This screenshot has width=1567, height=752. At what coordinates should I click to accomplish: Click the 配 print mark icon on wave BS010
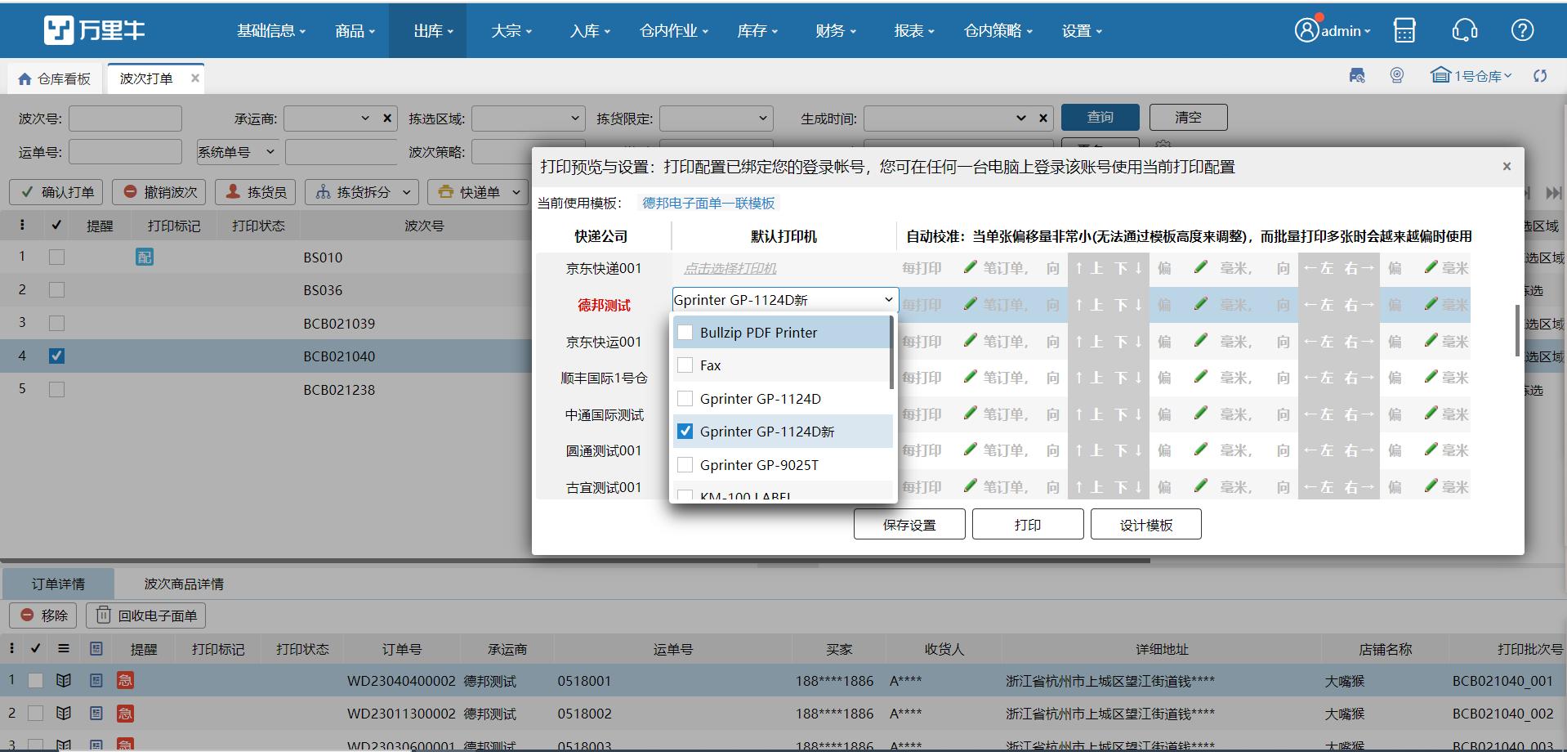coord(144,257)
